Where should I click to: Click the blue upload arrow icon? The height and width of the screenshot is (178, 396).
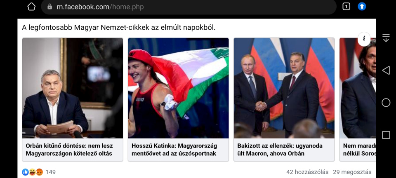[x=362, y=7]
